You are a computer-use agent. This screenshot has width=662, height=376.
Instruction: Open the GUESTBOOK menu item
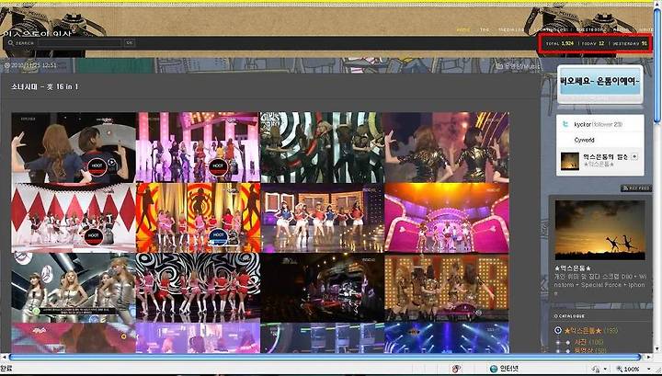click(x=590, y=30)
